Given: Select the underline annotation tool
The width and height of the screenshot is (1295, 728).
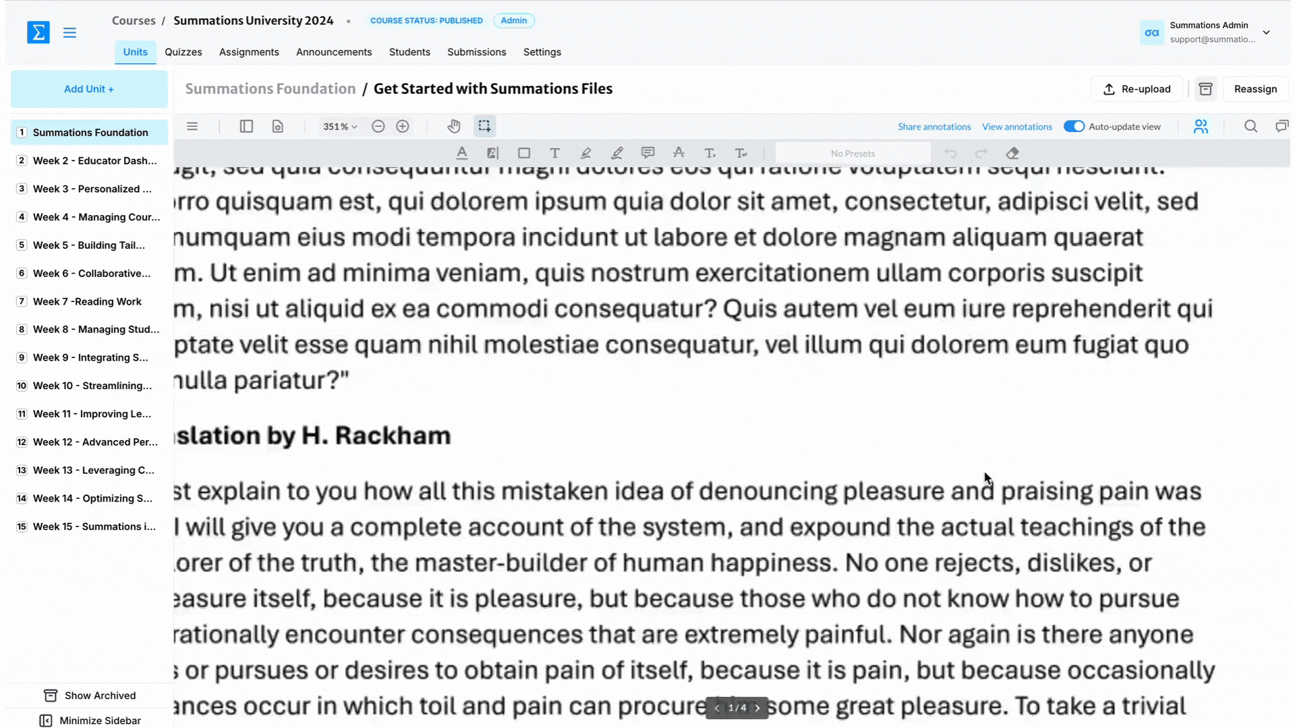Looking at the screenshot, I should (463, 153).
